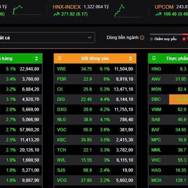Sort the Ngân hàng column with its arrows

[x=36, y=58]
